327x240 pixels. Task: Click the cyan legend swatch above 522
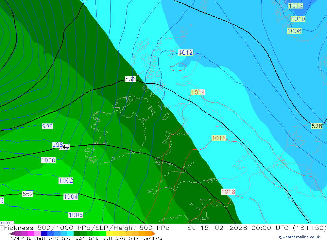click(x=70, y=233)
